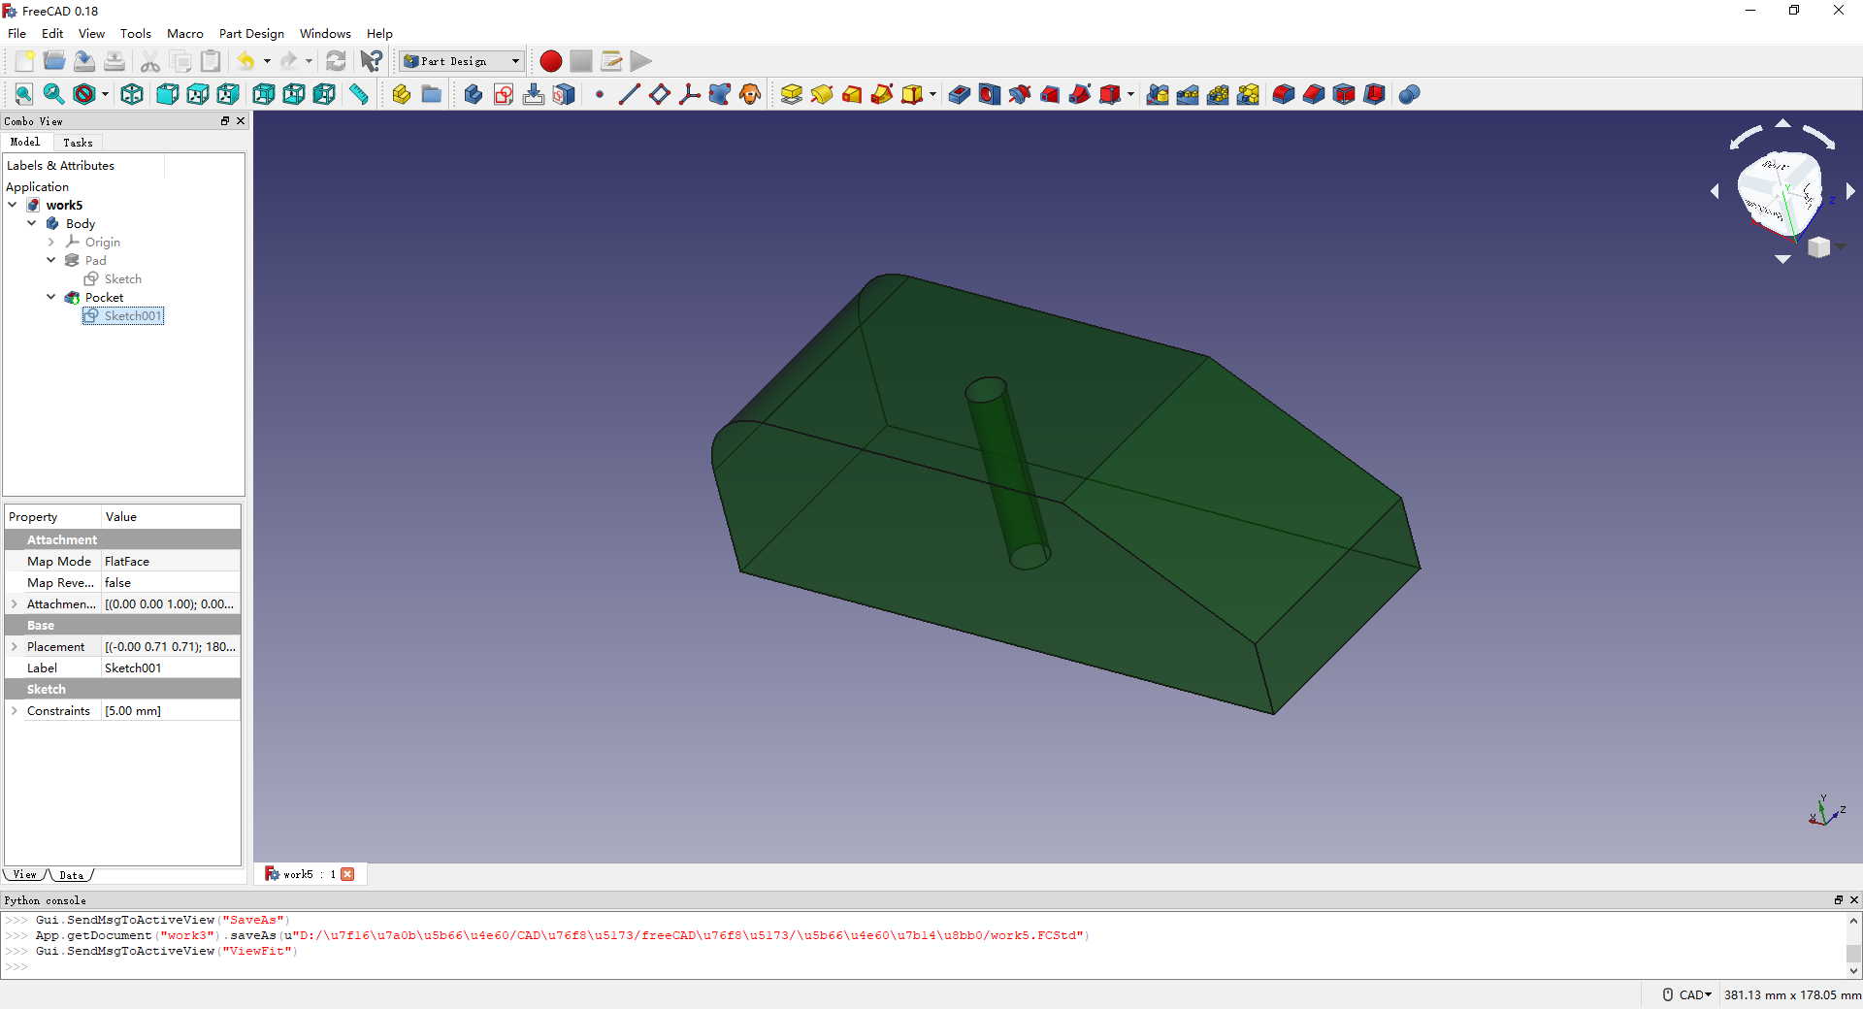The image size is (1863, 1009).
Task: Open the Macro menu
Action: click(x=184, y=33)
